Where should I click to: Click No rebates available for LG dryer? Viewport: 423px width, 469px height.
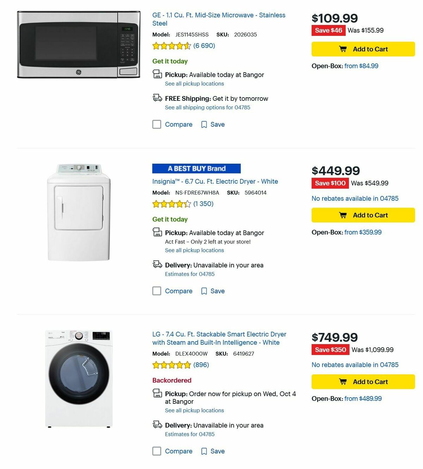pos(355,365)
